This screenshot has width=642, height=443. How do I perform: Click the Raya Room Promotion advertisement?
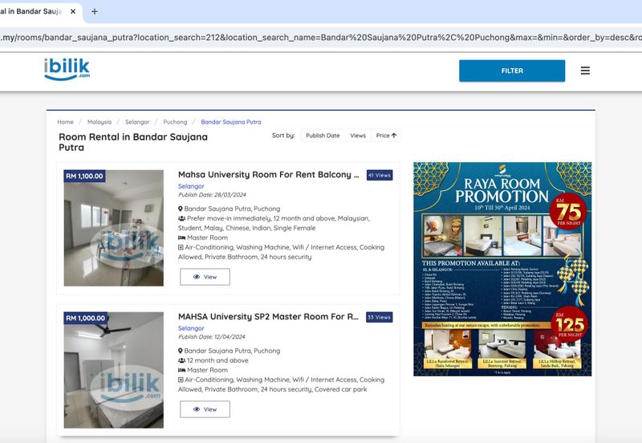pyautogui.click(x=502, y=269)
